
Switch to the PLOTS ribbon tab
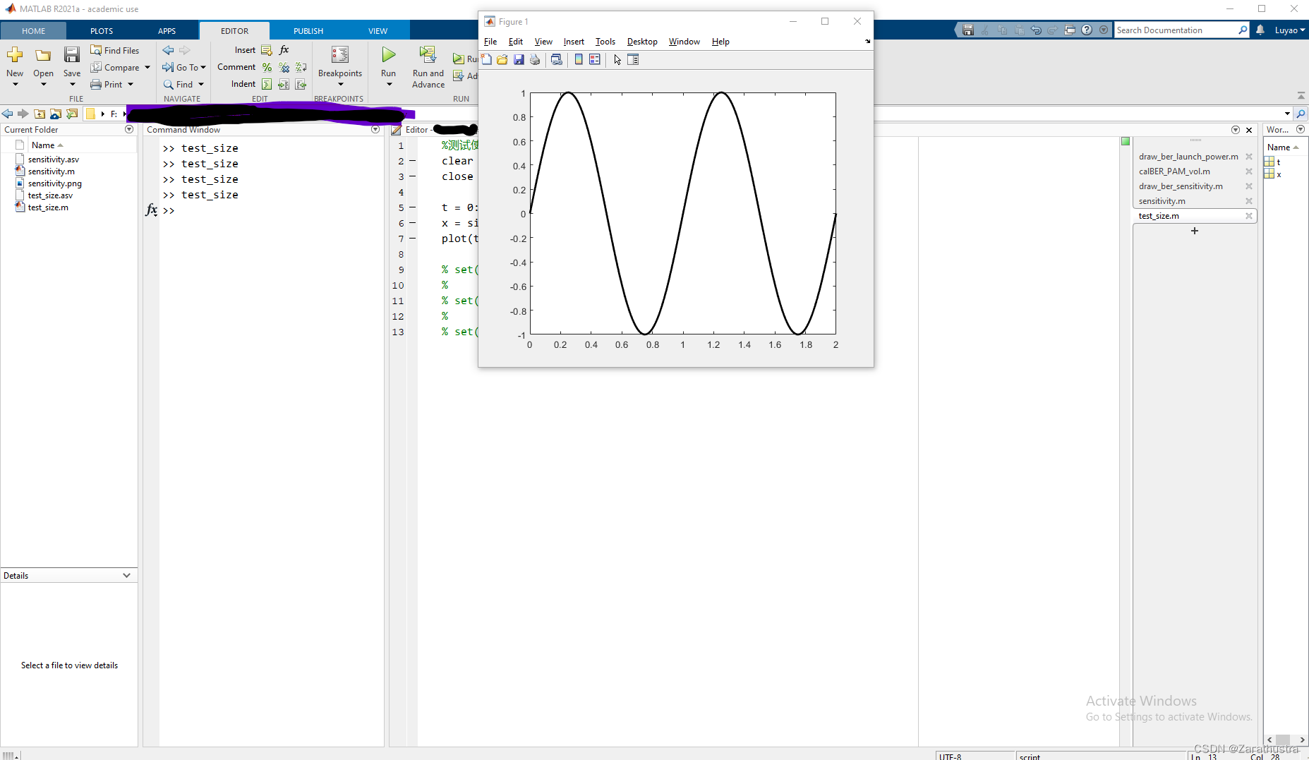pyautogui.click(x=102, y=30)
